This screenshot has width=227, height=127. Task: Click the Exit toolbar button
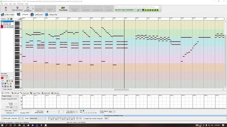coord(6,8)
